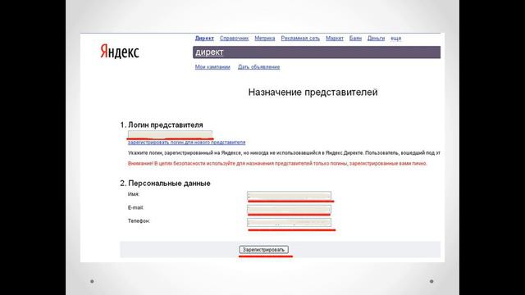Click the Яндекс logo
This screenshot has height=295, width=525.
point(120,52)
